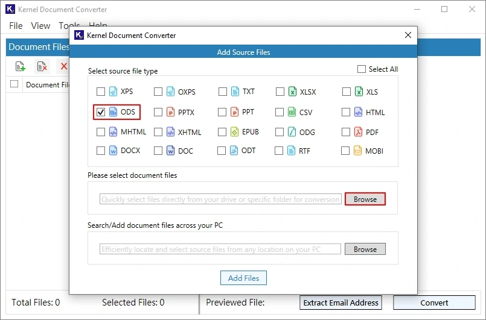Click the RTF document icon
486x320 pixels.
pyautogui.click(x=292, y=151)
